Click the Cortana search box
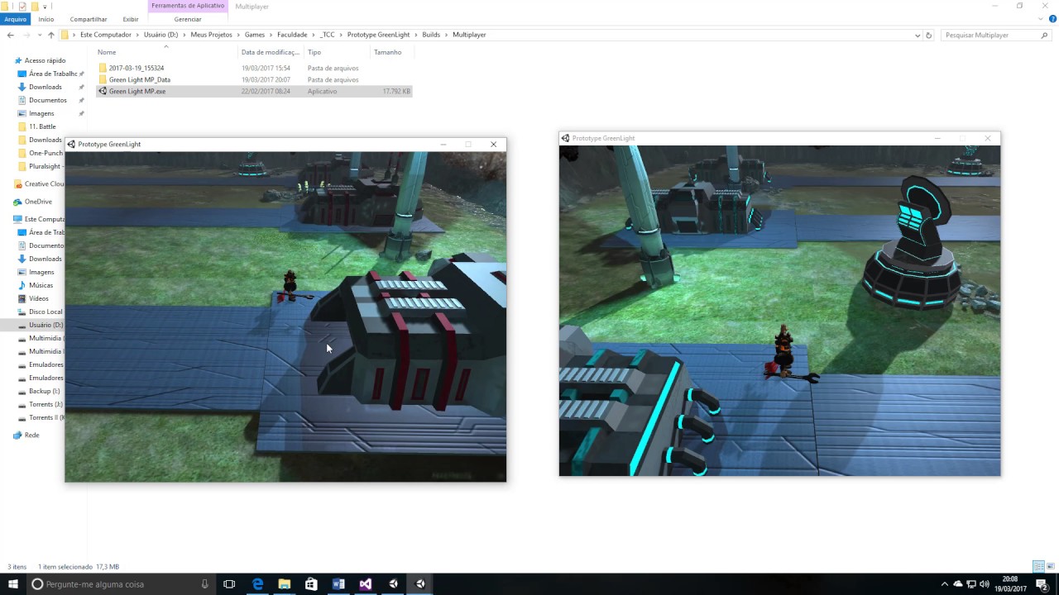Screen dimensions: 1059x595 (120, 584)
